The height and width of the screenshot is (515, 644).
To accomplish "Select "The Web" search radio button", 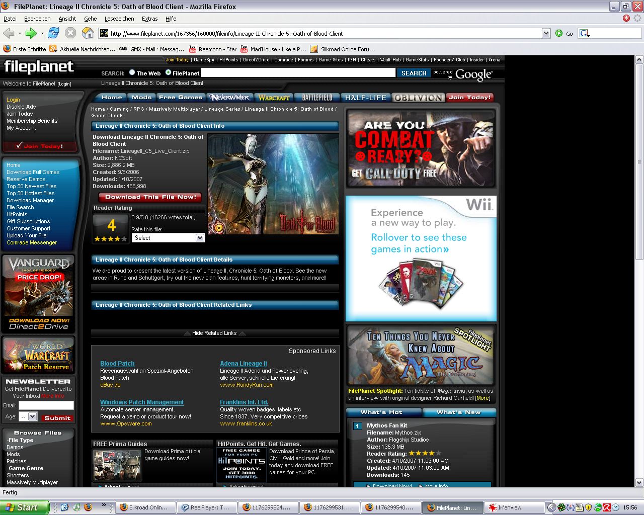I will [x=132, y=72].
